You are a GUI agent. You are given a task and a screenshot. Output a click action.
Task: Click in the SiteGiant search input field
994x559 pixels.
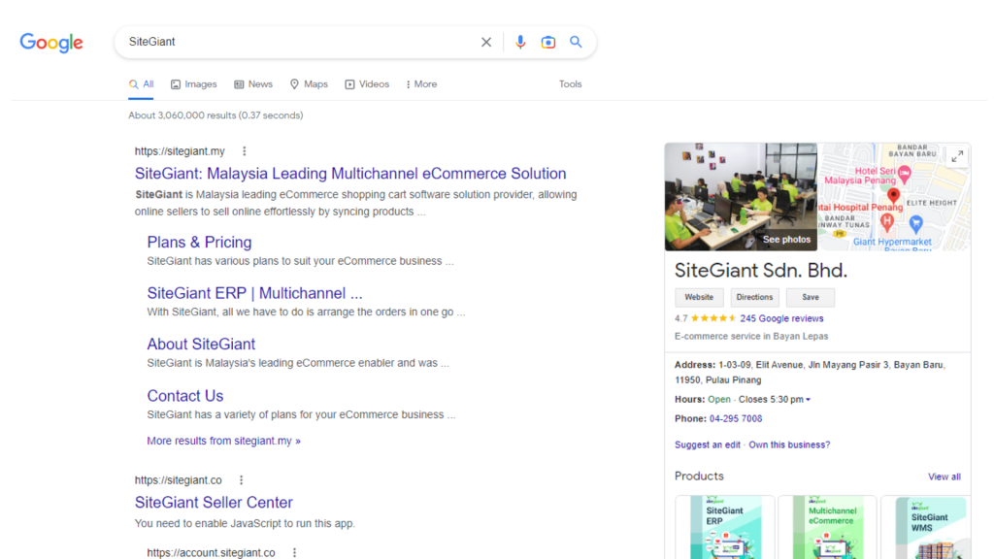click(298, 42)
